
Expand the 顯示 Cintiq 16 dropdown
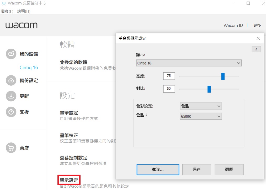pos(189,63)
